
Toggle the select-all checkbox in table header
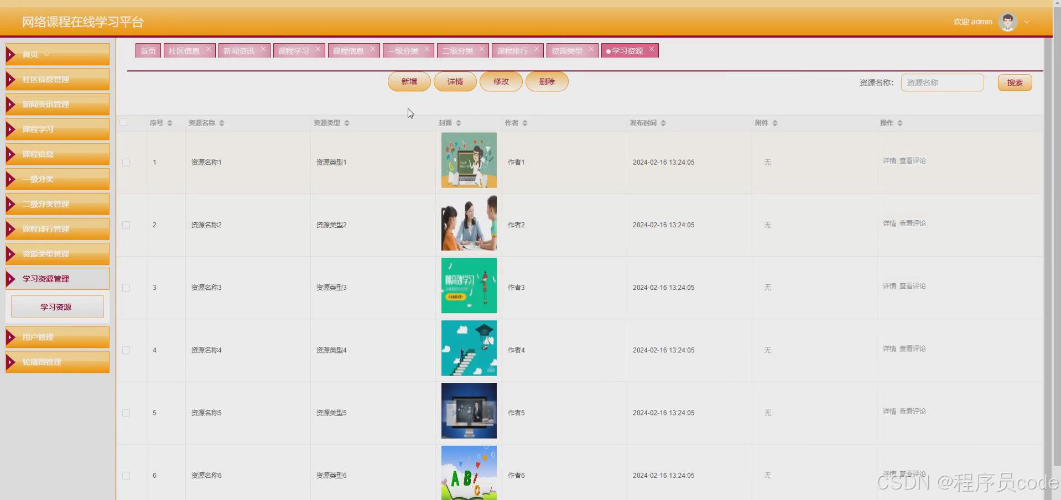124,122
